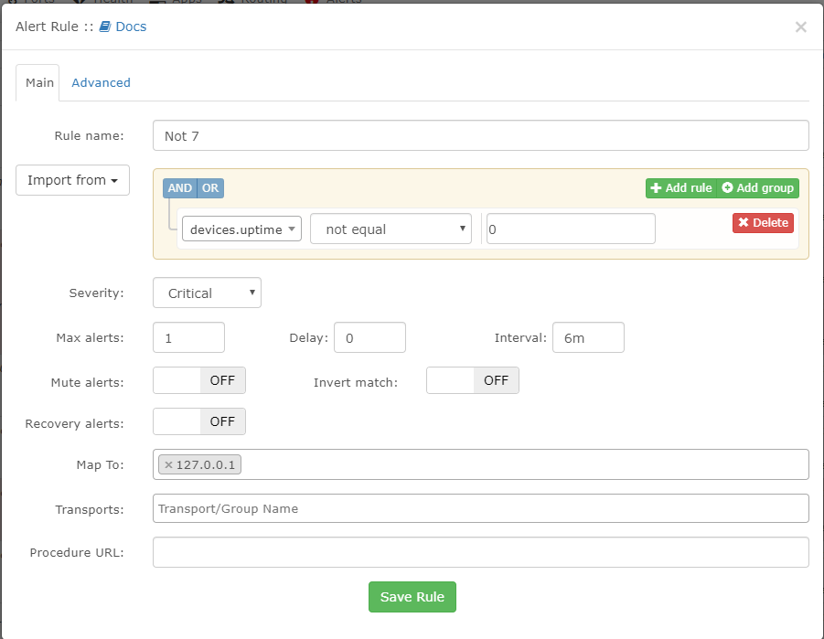
Task: Click the Add rule button
Action: tap(681, 188)
